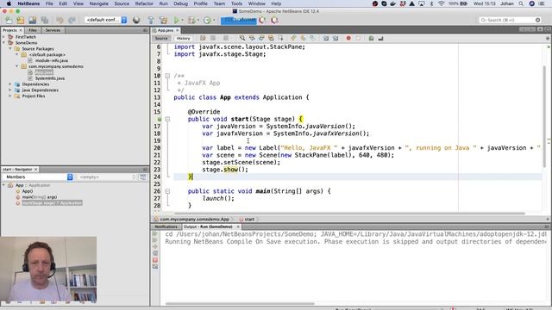Open macOS Spotlight search icon

[521, 3]
